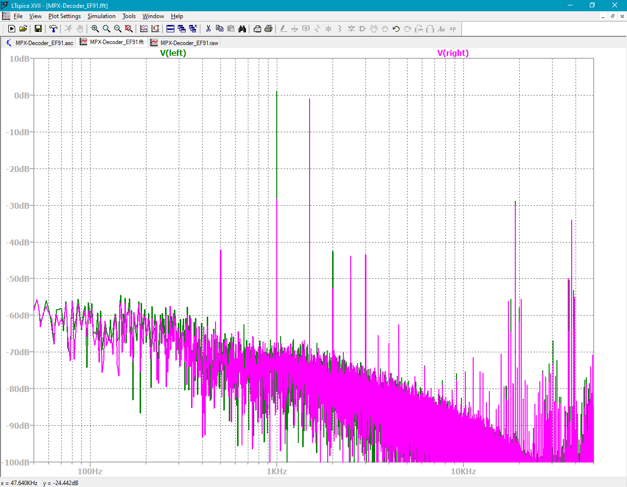Click the zoom out magnifier icon
Image resolution: width=627 pixels, height=487 pixels.
pyautogui.click(x=118, y=29)
